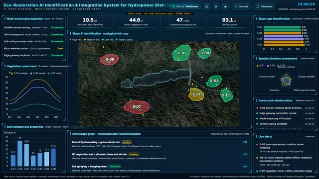The height and width of the screenshot is (179, 319).
Task: Click the icon right of the moon button
Action: point(216,6)
